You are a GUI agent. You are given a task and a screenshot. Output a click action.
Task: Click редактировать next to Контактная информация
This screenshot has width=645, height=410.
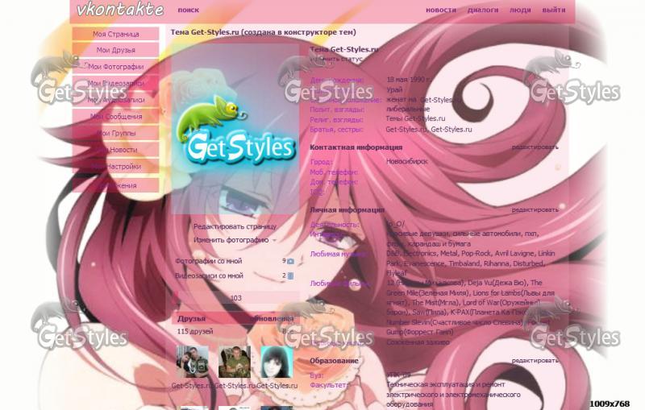[x=535, y=147]
